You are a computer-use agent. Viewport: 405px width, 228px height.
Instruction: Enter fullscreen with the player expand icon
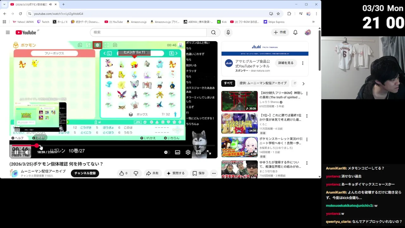pyautogui.click(x=209, y=152)
